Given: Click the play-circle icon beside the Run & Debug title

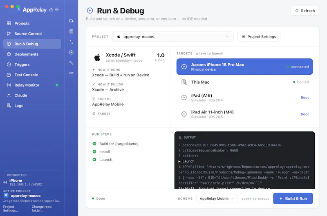Looking at the screenshot, I should [90, 11].
